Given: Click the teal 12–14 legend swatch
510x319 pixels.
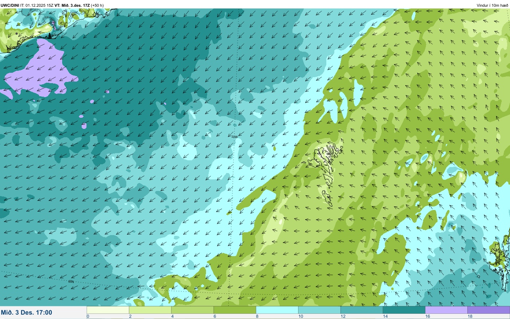Looking at the screenshot, I should tap(361, 310).
